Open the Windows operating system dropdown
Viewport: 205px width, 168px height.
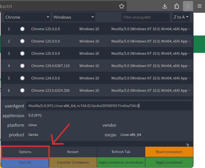73,17
